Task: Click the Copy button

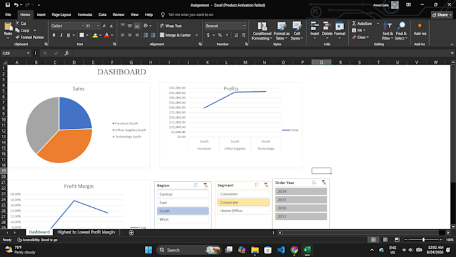Action: (23, 30)
